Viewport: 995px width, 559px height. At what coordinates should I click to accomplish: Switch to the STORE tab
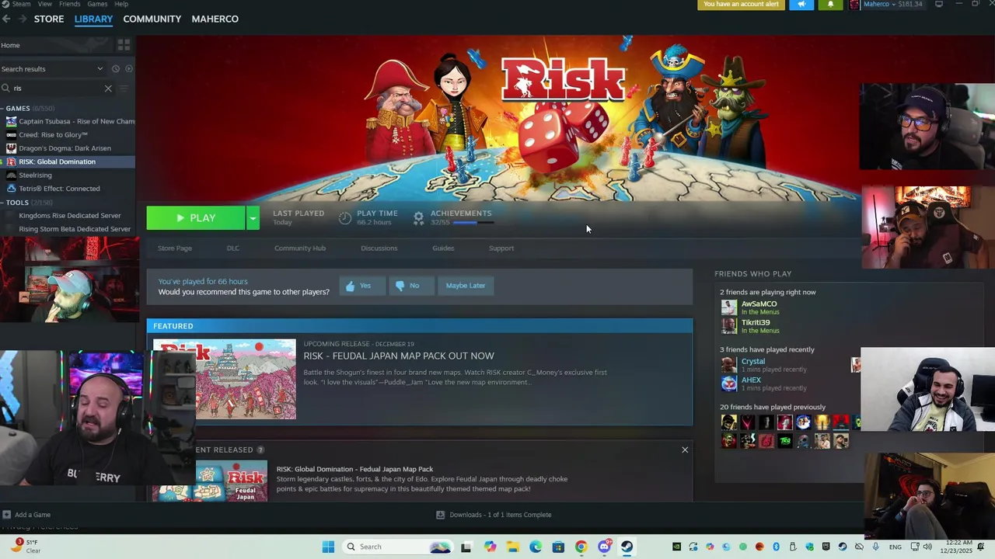tap(49, 19)
